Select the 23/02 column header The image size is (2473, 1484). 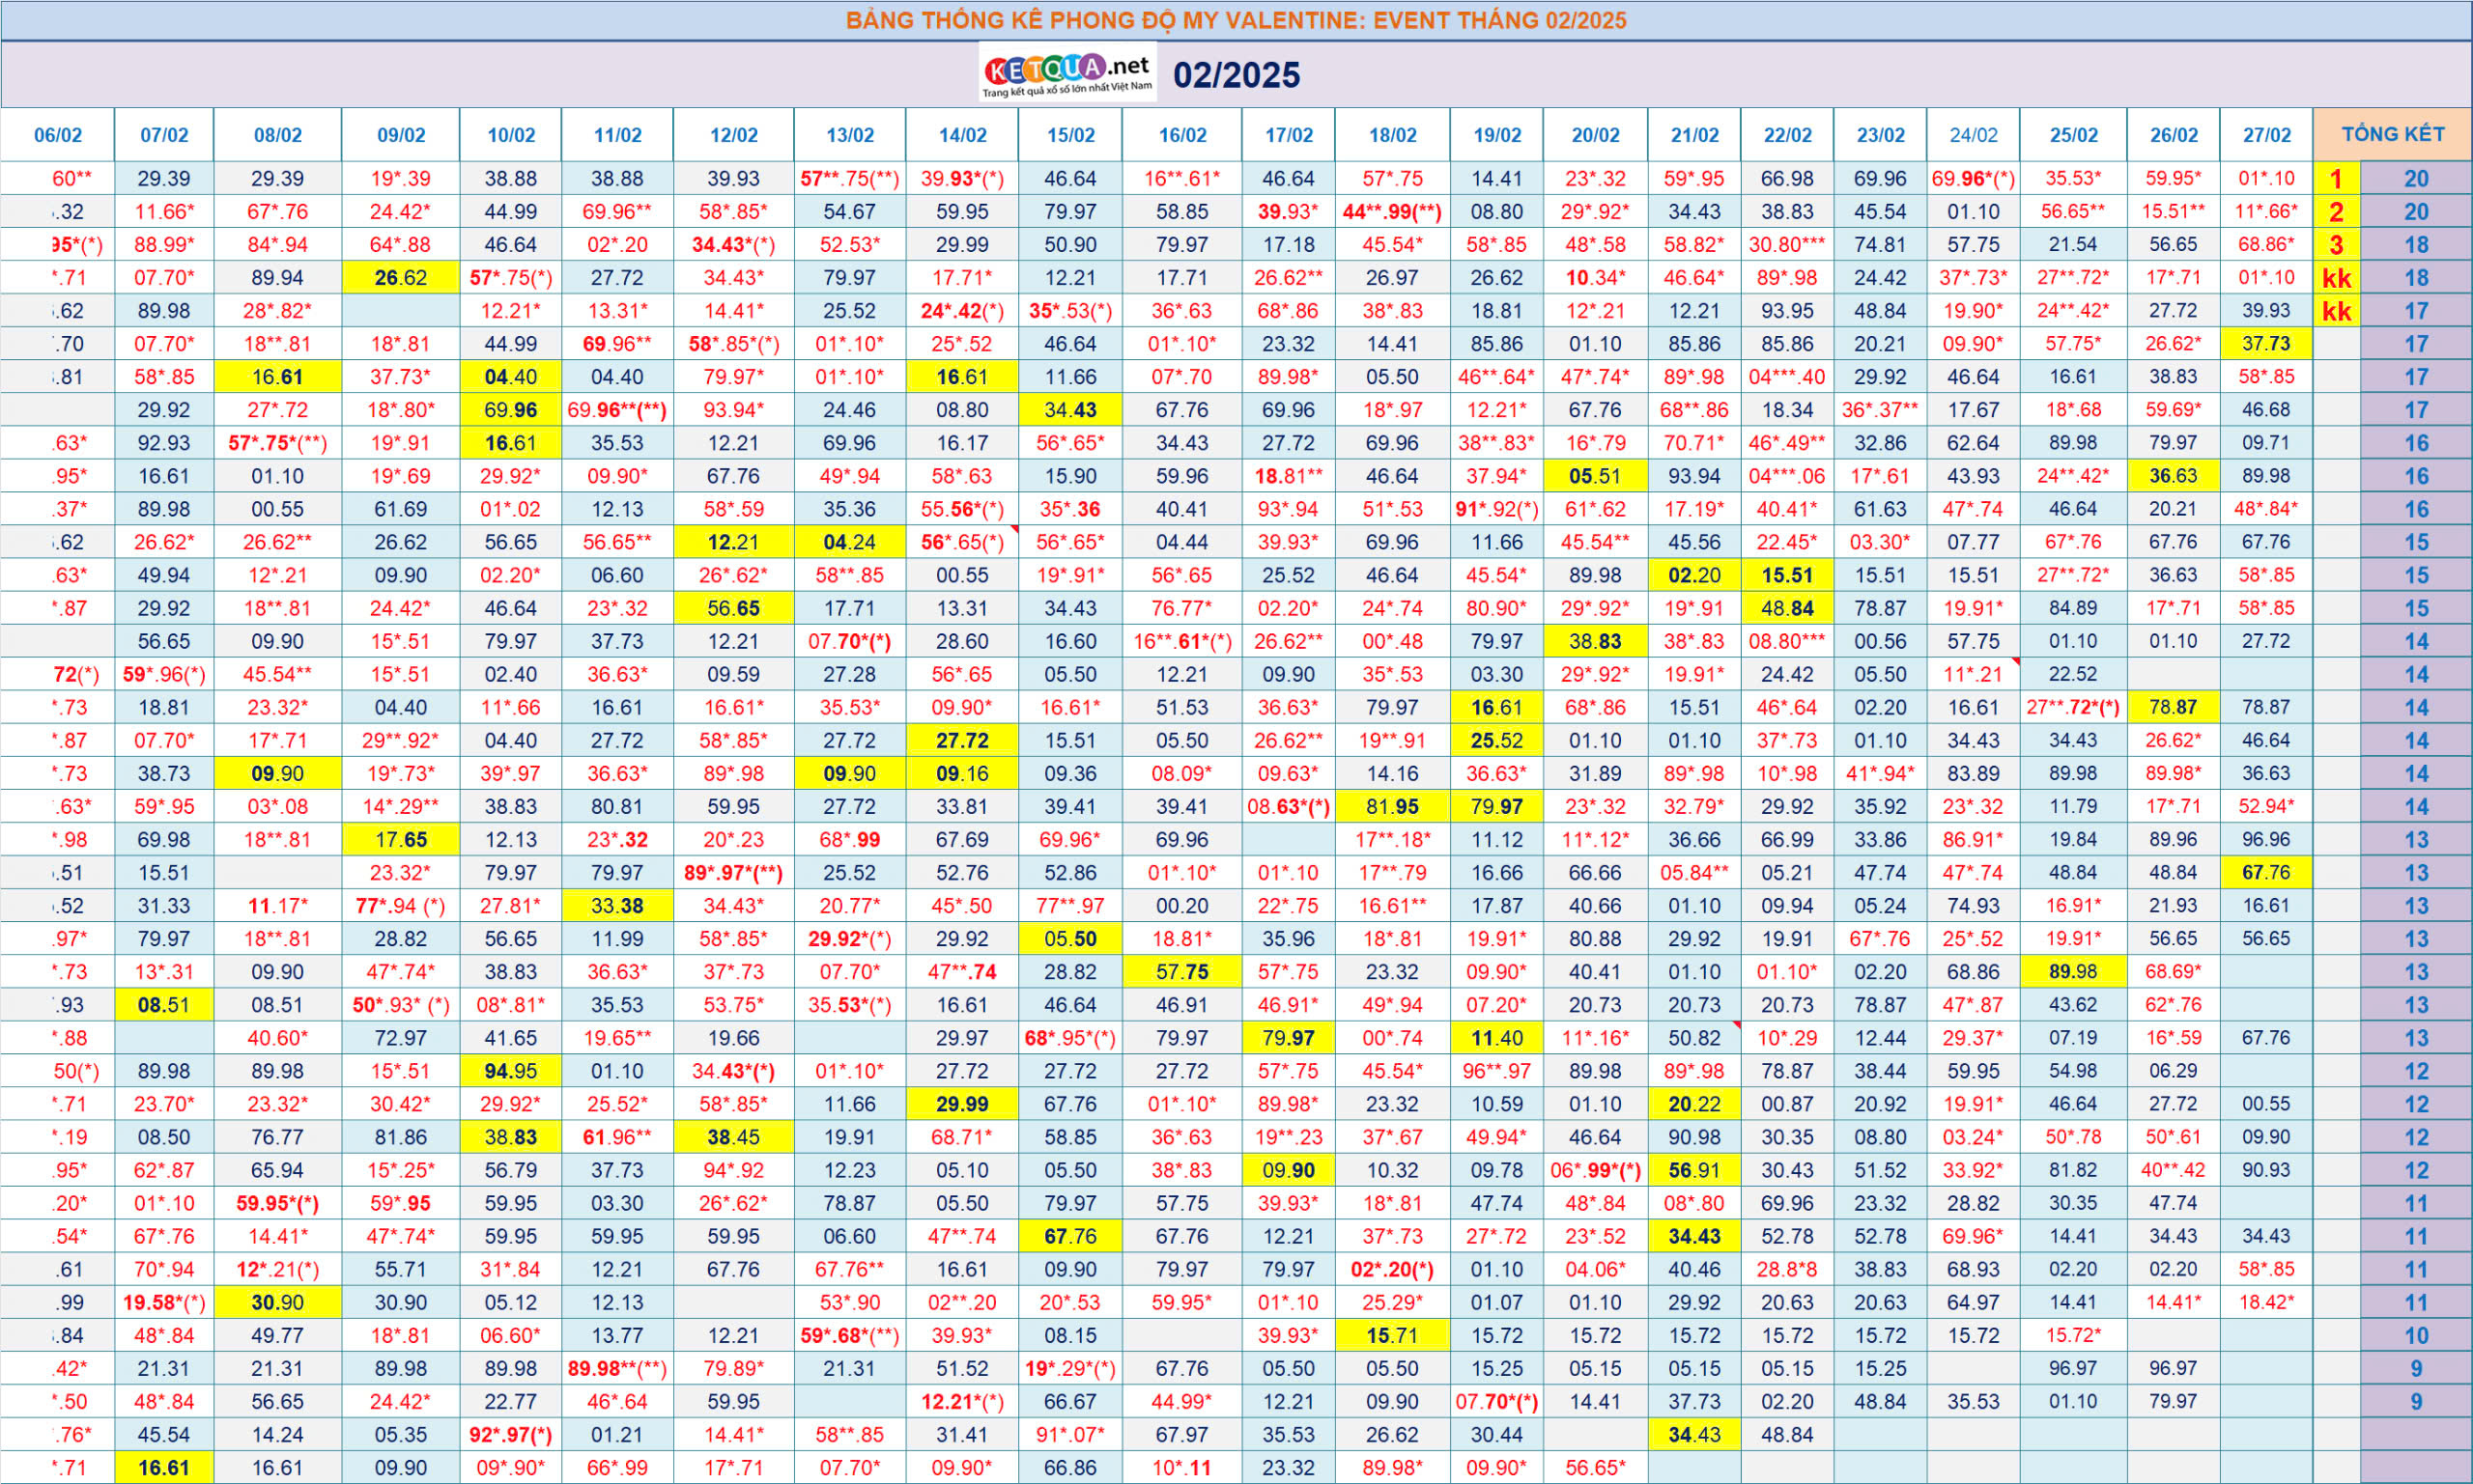(x=1881, y=135)
